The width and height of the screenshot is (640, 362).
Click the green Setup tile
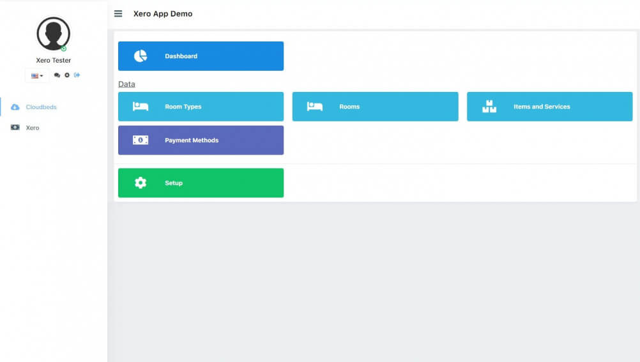[x=201, y=183]
